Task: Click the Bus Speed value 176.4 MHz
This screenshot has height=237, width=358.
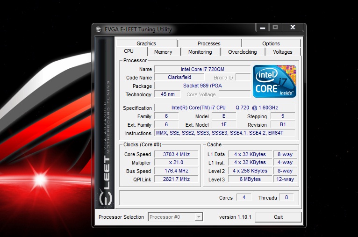Action: (176, 171)
